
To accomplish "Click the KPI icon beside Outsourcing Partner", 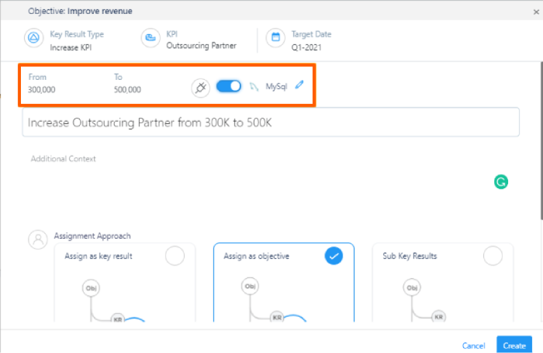I will tap(150, 37).
